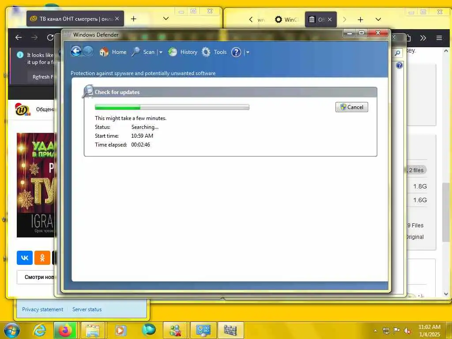Open right Firefox window's hamburger menu
452x339 pixels.
[x=439, y=38]
